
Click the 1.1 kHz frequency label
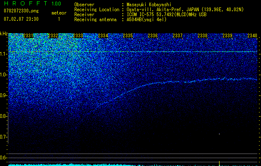(3, 54)
